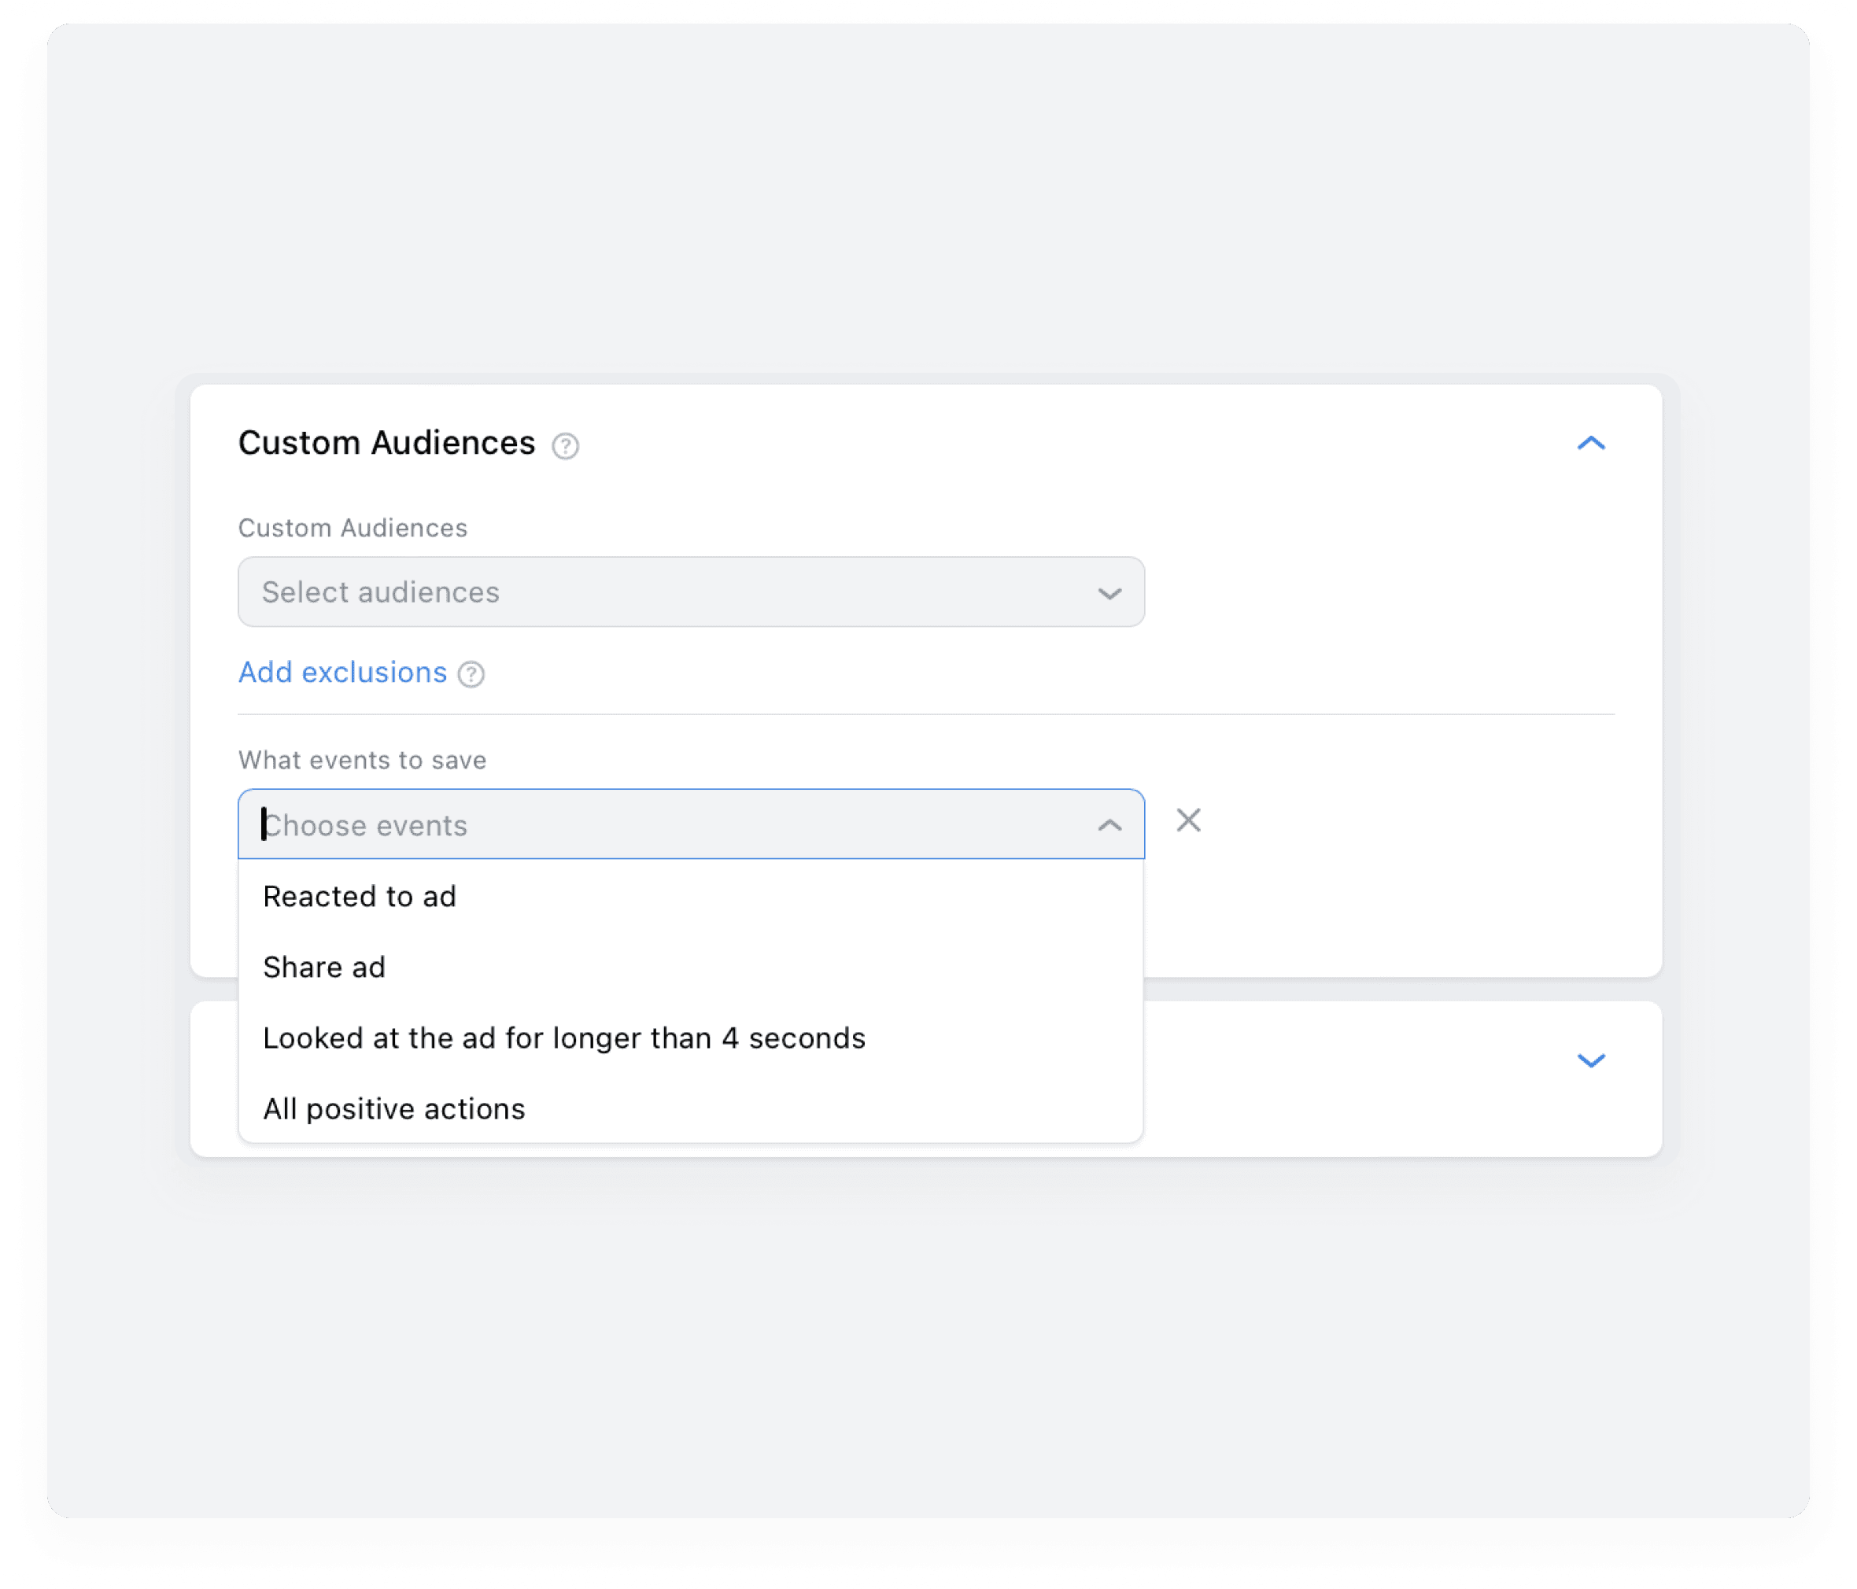Click the What events to save label
Viewport: 1857px width, 1589px height.
tap(362, 760)
